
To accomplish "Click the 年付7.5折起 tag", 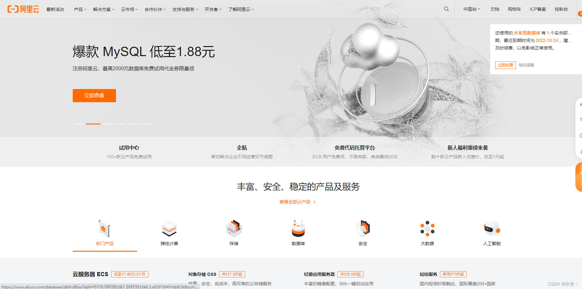I will 232,274.
